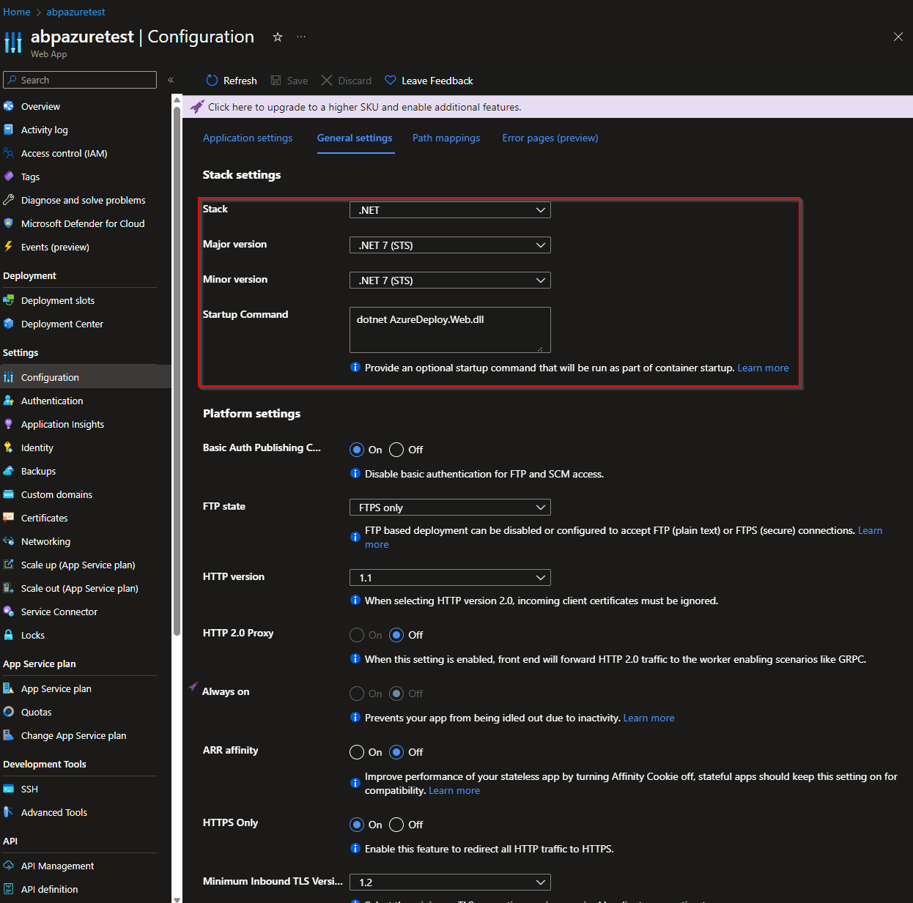Click abpazuretest breadcrumb link
The height and width of the screenshot is (903, 913).
pyautogui.click(x=76, y=12)
